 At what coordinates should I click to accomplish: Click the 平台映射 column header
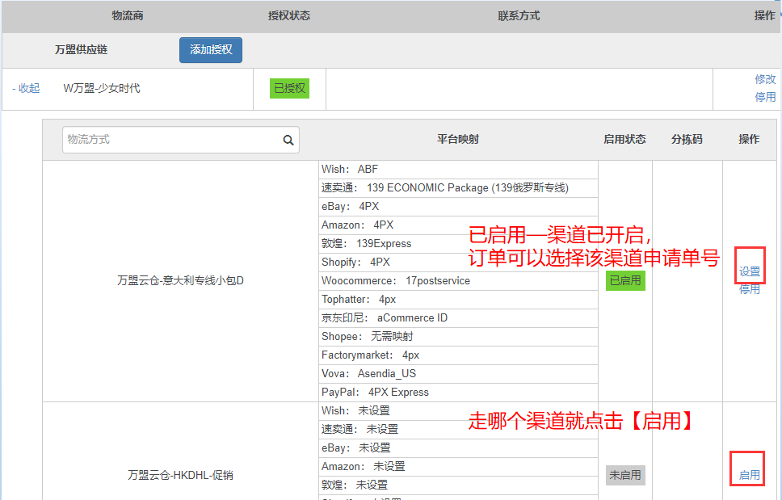coord(458,139)
